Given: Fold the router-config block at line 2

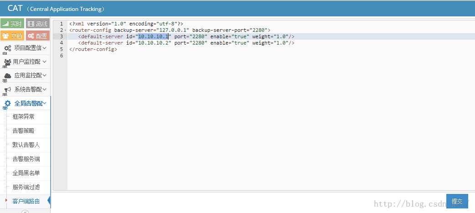Looking at the screenshot, I should pos(66,30).
